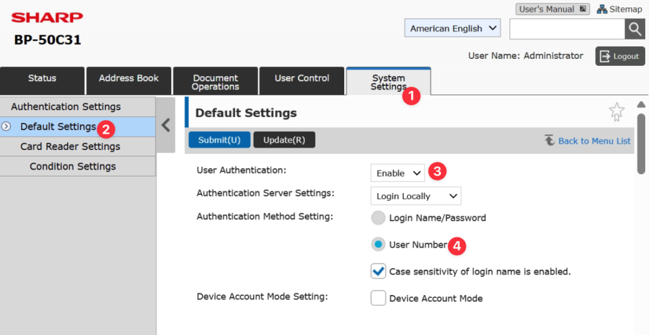Toggle case sensitivity of login name checkbox
649x335 pixels.
point(378,271)
